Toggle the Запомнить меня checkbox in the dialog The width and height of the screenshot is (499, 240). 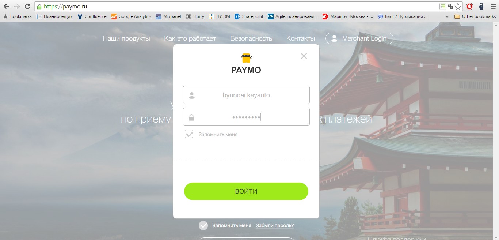click(189, 134)
